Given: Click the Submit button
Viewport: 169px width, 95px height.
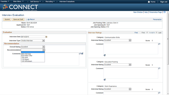Looking at the screenshot, I should click(x=7, y=19).
